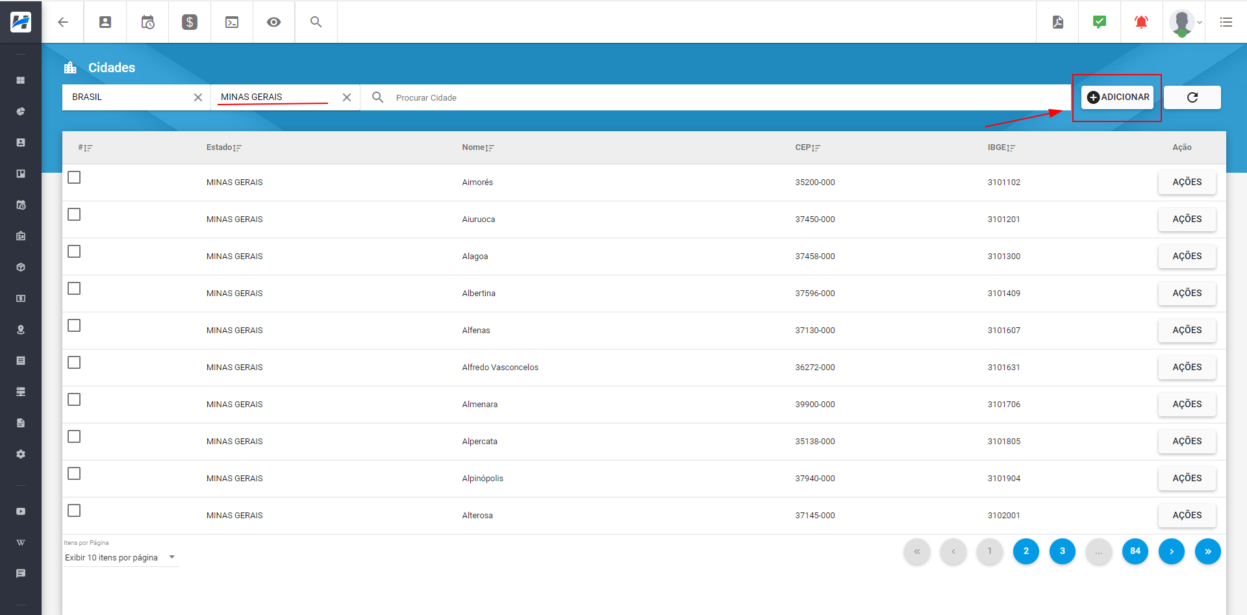Select the checkbox for Aiuruoca row

(x=74, y=214)
